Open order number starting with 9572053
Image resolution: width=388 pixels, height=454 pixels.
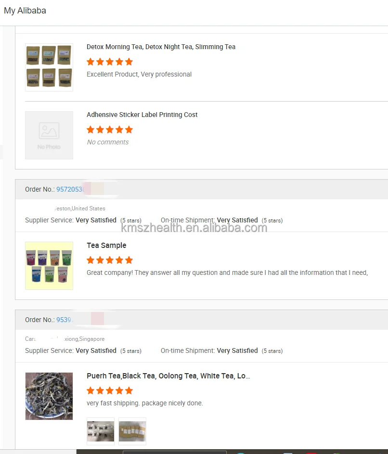coord(70,189)
